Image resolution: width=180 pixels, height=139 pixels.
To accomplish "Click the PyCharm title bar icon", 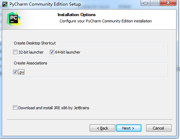I will coord(5,4).
